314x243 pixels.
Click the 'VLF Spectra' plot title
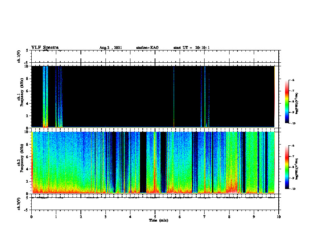45,48
